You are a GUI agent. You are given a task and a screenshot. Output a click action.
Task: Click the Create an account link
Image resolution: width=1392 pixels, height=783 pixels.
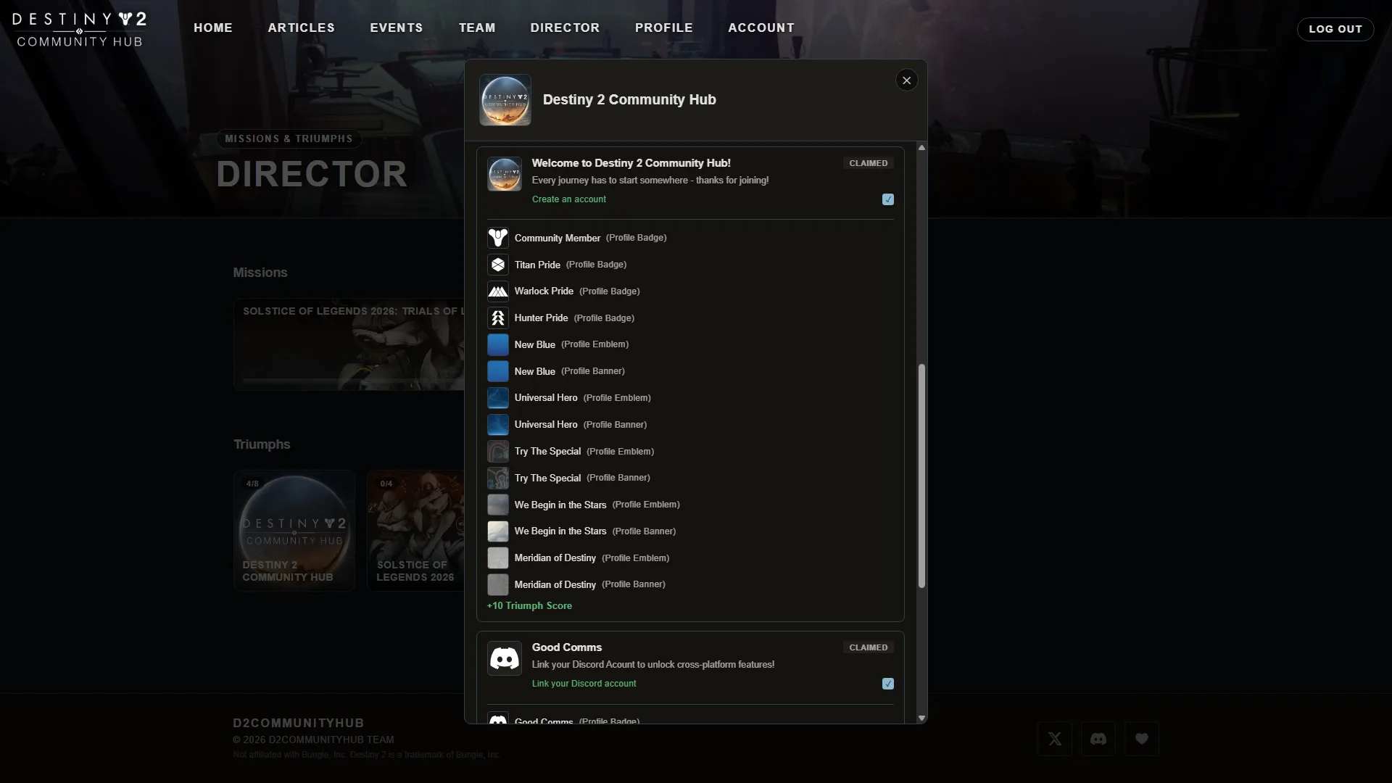click(569, 199)
